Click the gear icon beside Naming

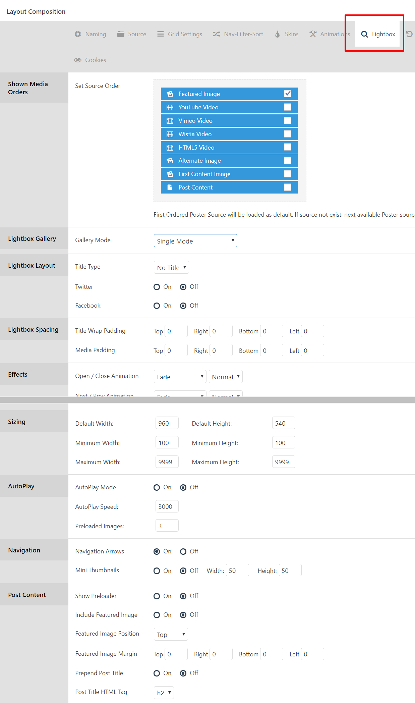[x=78, y=34]
